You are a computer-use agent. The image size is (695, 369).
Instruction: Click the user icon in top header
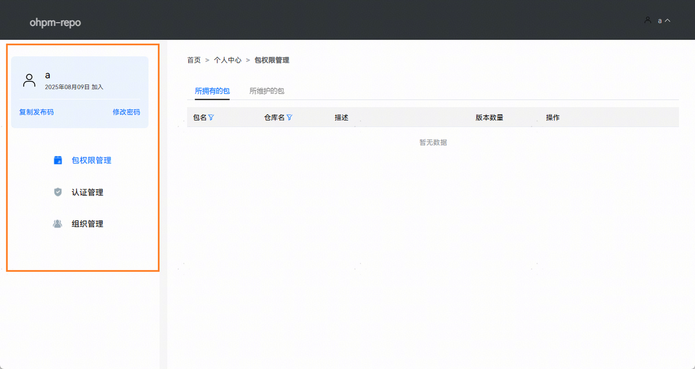[x=648, y=20]
